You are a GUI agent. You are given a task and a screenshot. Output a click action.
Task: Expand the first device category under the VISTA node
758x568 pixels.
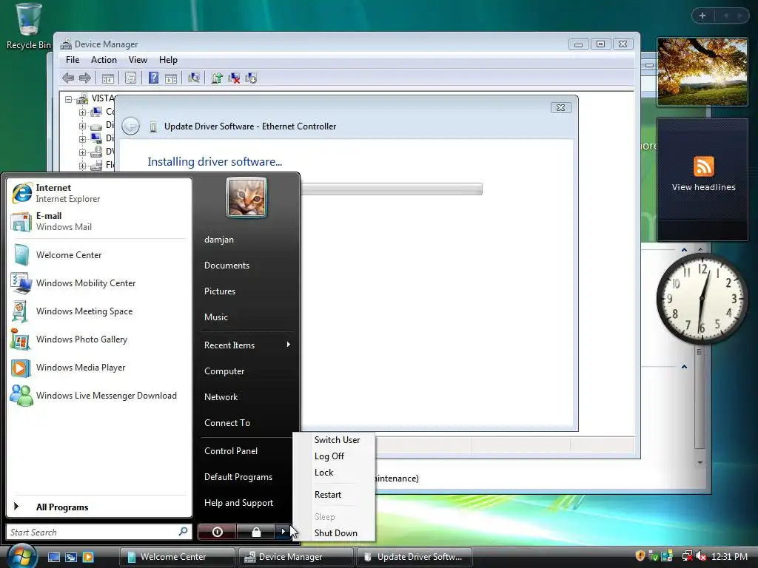pyautogui.click(x=83, y=113)
